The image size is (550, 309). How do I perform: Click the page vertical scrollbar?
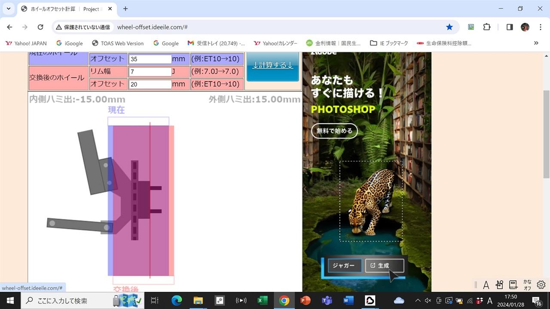coord(547,134)
